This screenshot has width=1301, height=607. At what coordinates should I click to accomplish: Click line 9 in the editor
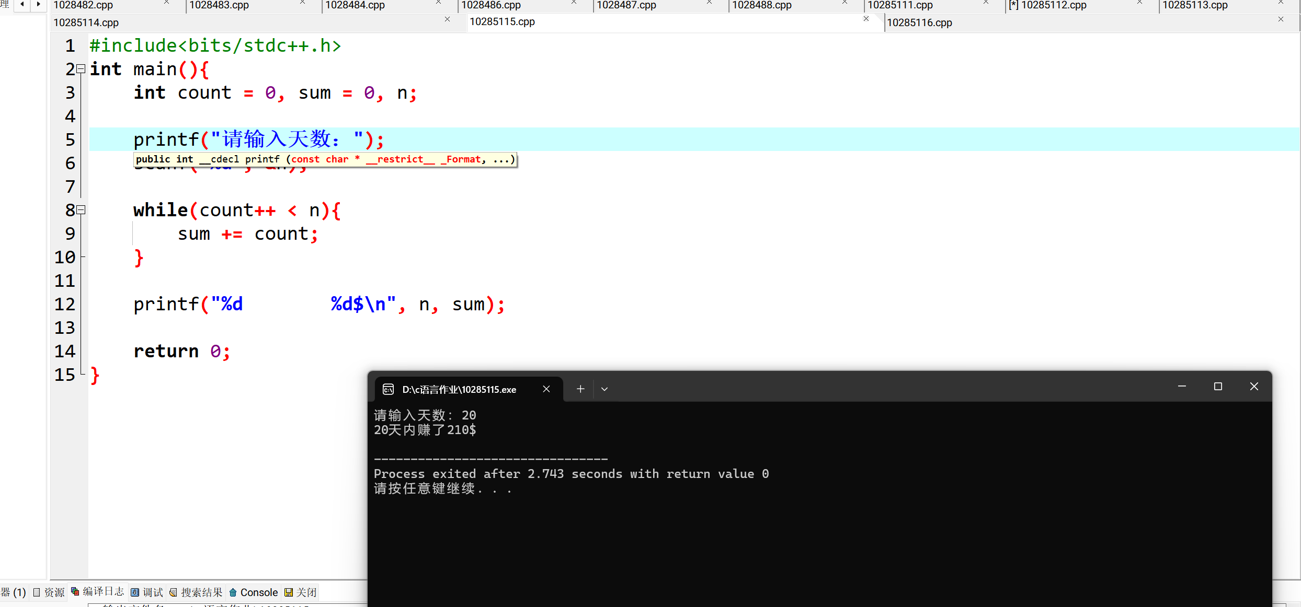pyautogui.click(x=247, y=234)
